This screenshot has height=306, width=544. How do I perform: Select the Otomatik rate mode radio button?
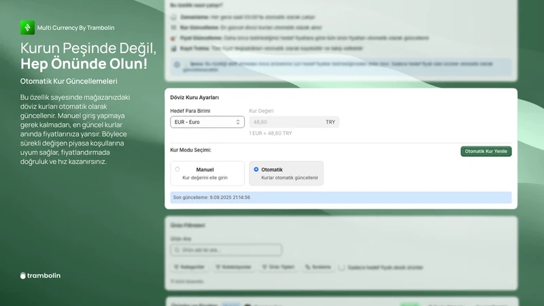256,169
